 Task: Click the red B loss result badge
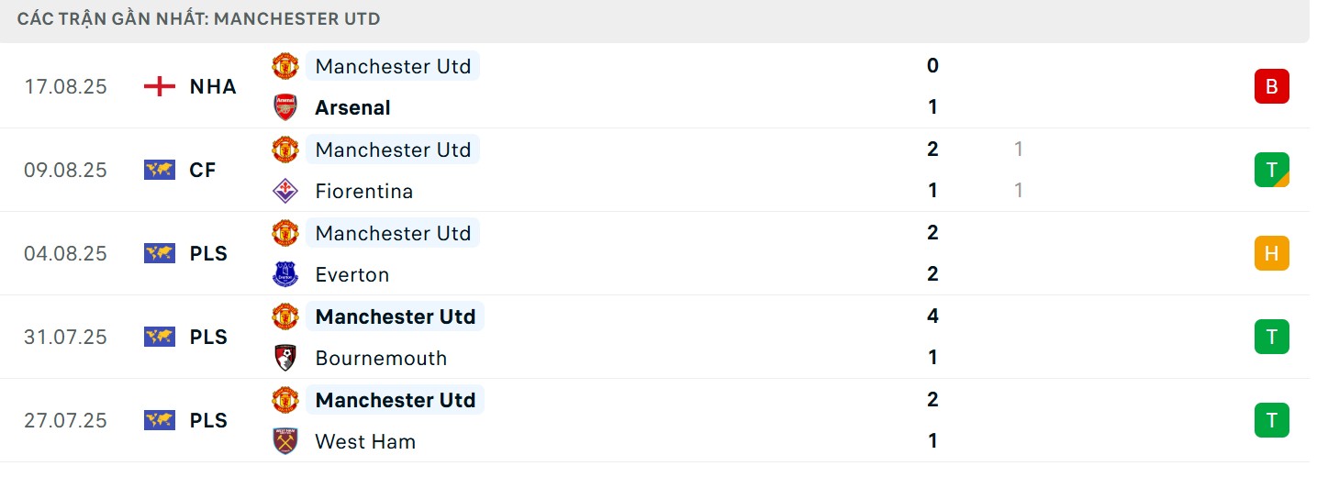[x=1271, y=86]
